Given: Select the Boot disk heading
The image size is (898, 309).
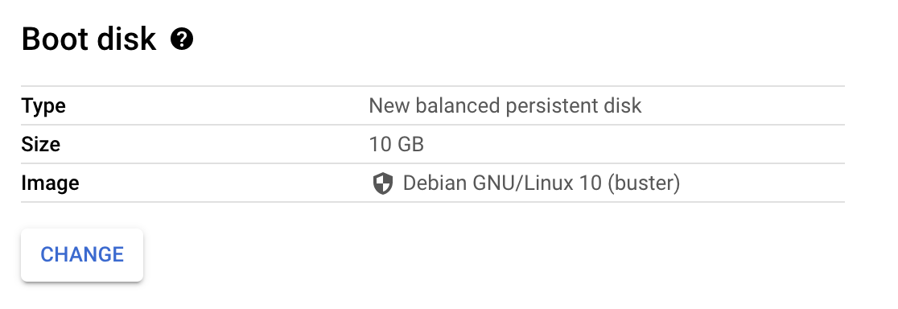Looking at the screenshot, I should 89,39.
